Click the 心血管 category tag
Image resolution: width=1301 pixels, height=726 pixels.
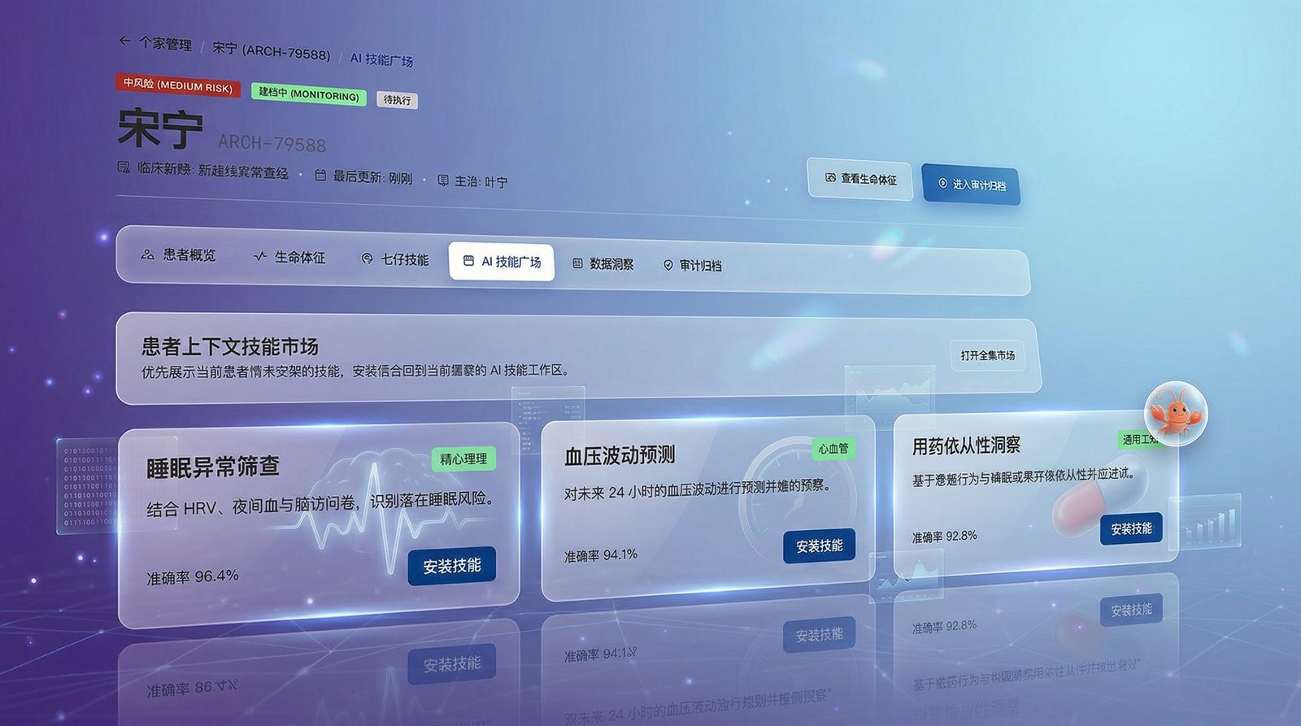833,448
